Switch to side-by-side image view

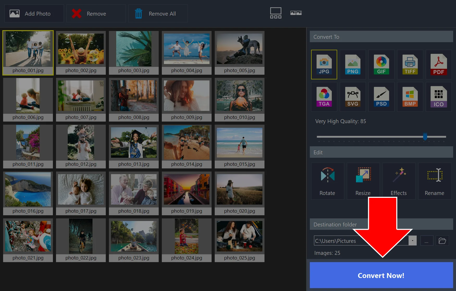coord(296,13)
